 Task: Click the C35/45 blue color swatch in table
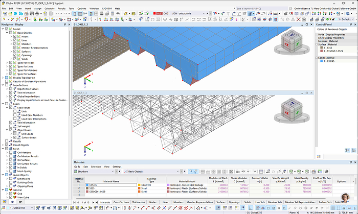pyautogui.click(x=87, y=185)
